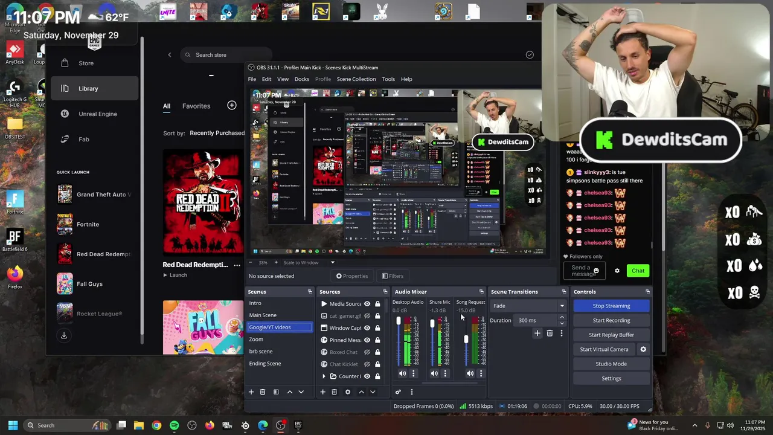
Task: Open Red Dead Redemption options ellipsis
Action: tap(237, 265)
